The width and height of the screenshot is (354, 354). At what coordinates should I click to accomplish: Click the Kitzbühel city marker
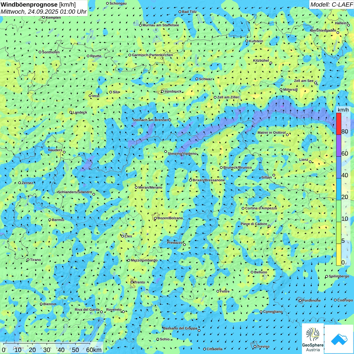pos(271,63)
